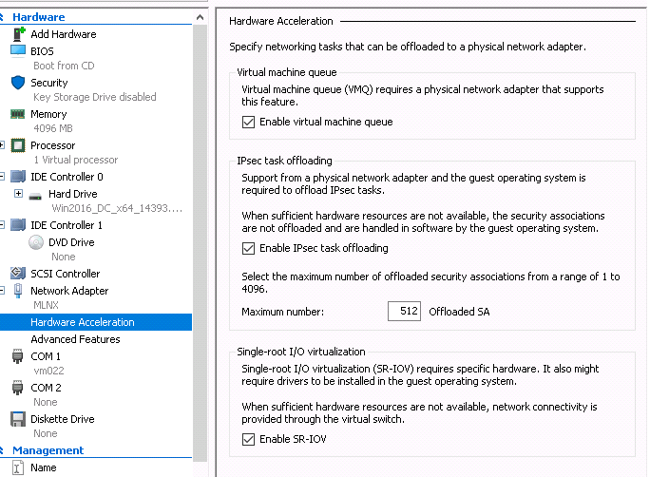The width and height of the screenshot is (650, 477).
Task: Click the Security shield icon
Action: pos(18,83)
